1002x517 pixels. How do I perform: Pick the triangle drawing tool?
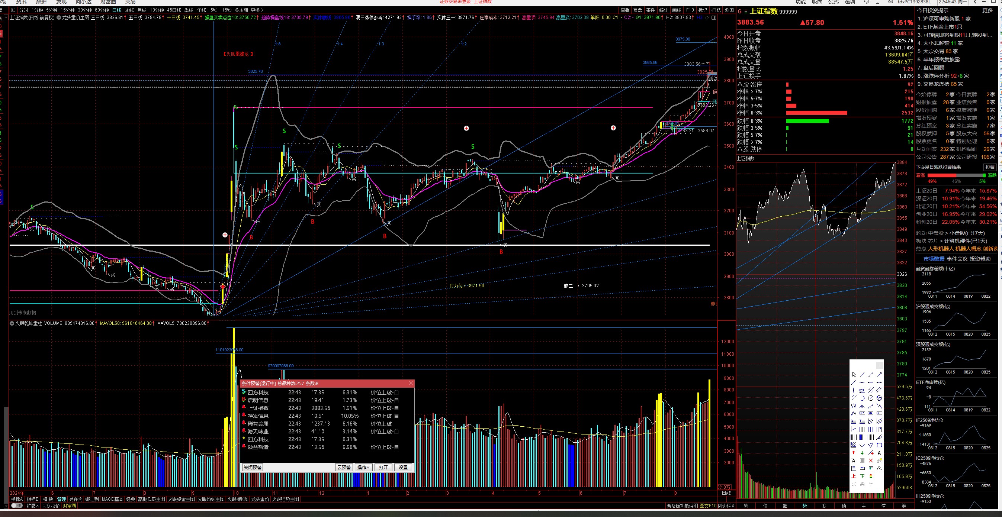coord(871,445)
